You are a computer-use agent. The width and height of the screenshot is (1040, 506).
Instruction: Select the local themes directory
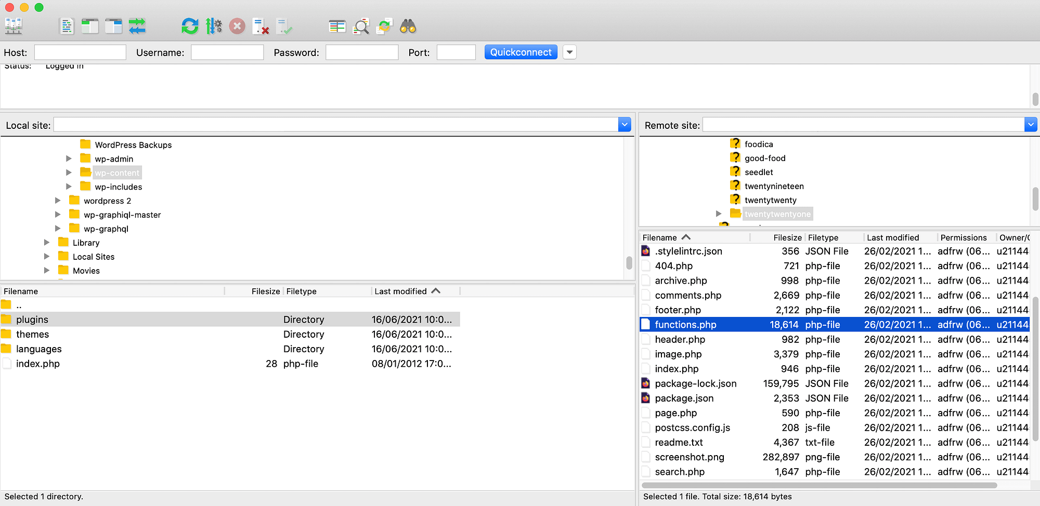coord(230,334)
